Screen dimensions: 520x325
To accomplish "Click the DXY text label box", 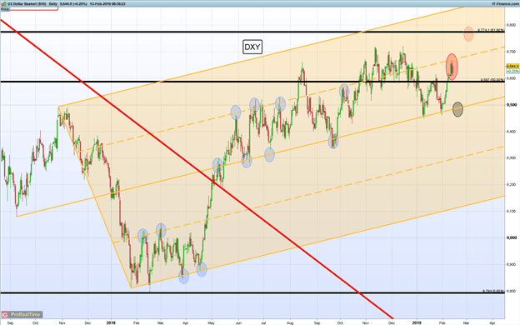I will coord(252,47).
